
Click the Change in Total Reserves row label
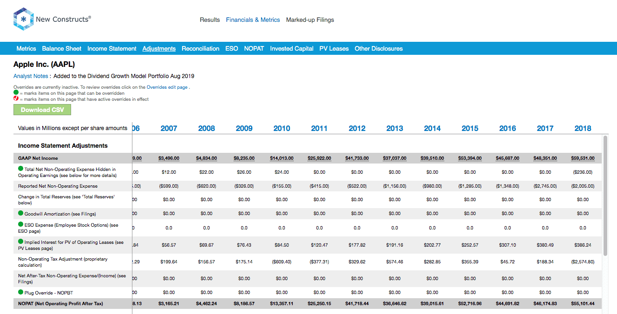pyautogui.click(x=66, y=200)
